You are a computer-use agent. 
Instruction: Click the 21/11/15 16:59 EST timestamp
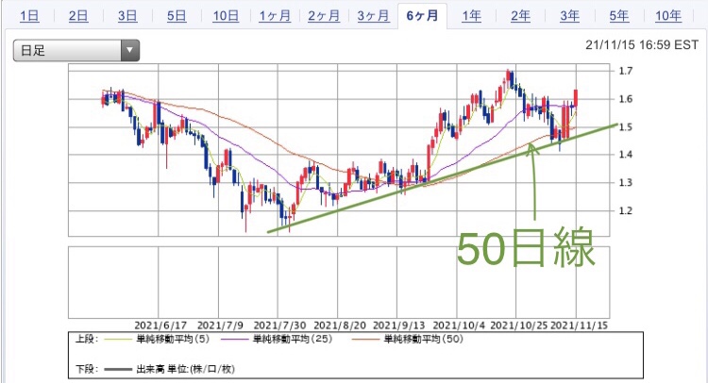pyautogui.click(x=642, y=44)
